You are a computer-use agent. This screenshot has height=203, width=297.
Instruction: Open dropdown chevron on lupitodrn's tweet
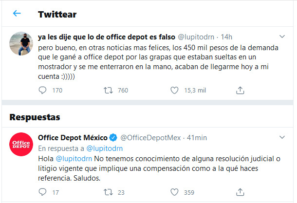click(281, 37)
